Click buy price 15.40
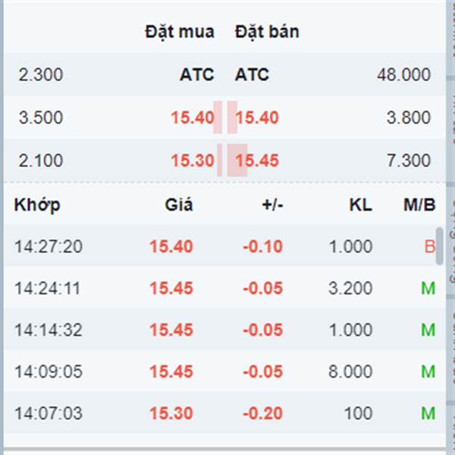The image size is (455, 455). click(192, 118)
